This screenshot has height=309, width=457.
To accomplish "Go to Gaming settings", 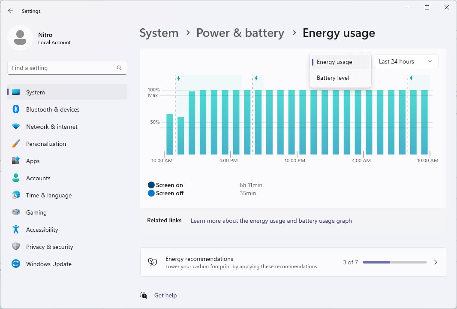I will pos(67,212).
